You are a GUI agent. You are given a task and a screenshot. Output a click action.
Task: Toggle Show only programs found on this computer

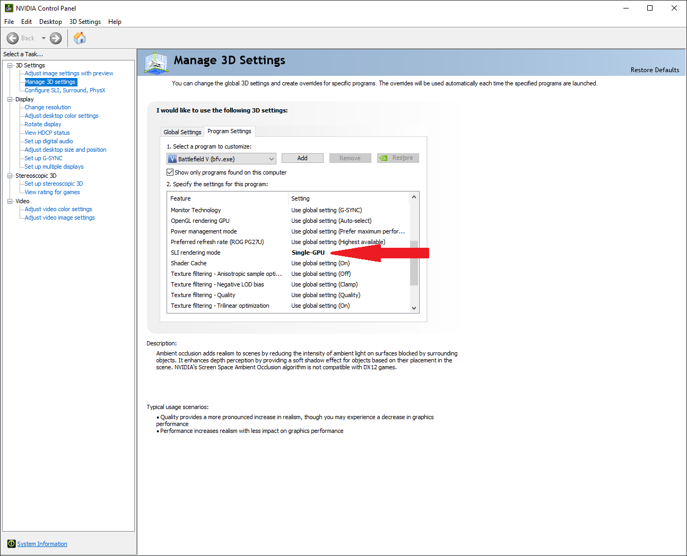170,172
